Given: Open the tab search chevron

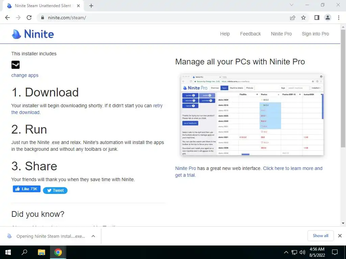Looking at the screenshot, I should tap(292, 5).
